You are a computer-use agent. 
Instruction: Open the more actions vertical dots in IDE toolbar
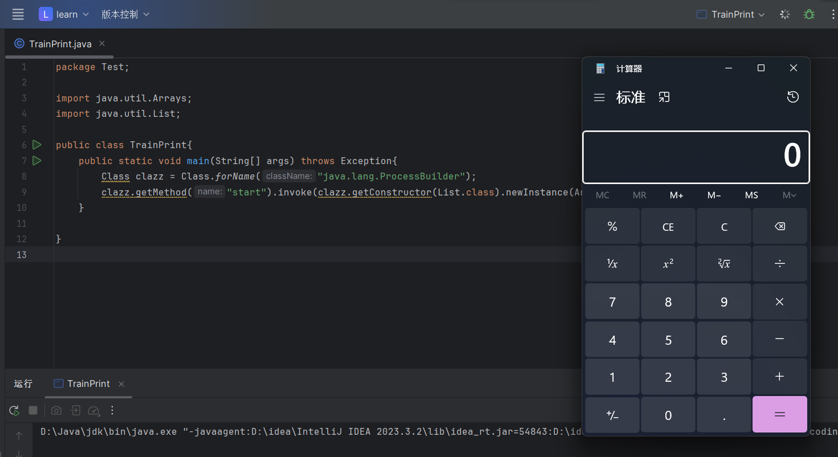tap(833, 14)
